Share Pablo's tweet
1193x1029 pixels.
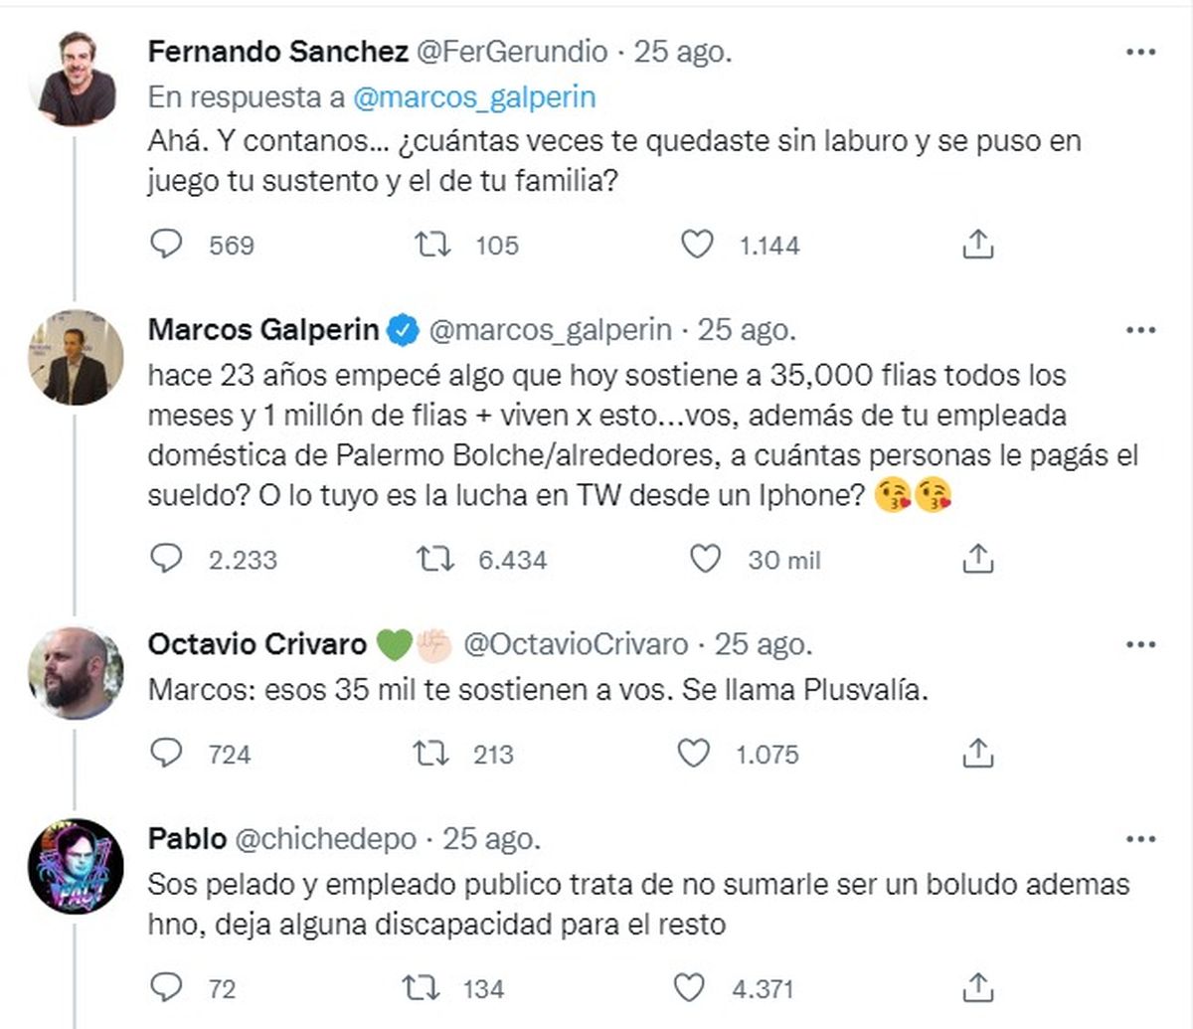tap(978, 988)
